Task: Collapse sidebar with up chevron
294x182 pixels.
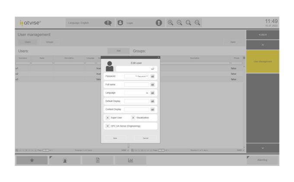Action: pos(262,45)
